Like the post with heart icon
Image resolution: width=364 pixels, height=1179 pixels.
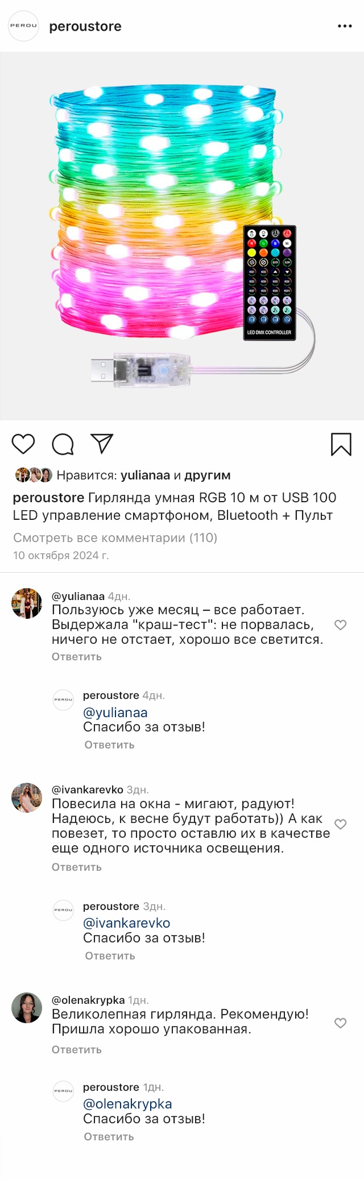(23, 444)
